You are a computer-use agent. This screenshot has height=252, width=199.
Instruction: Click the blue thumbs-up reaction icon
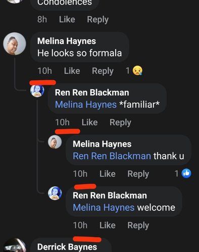coord(186,173)
